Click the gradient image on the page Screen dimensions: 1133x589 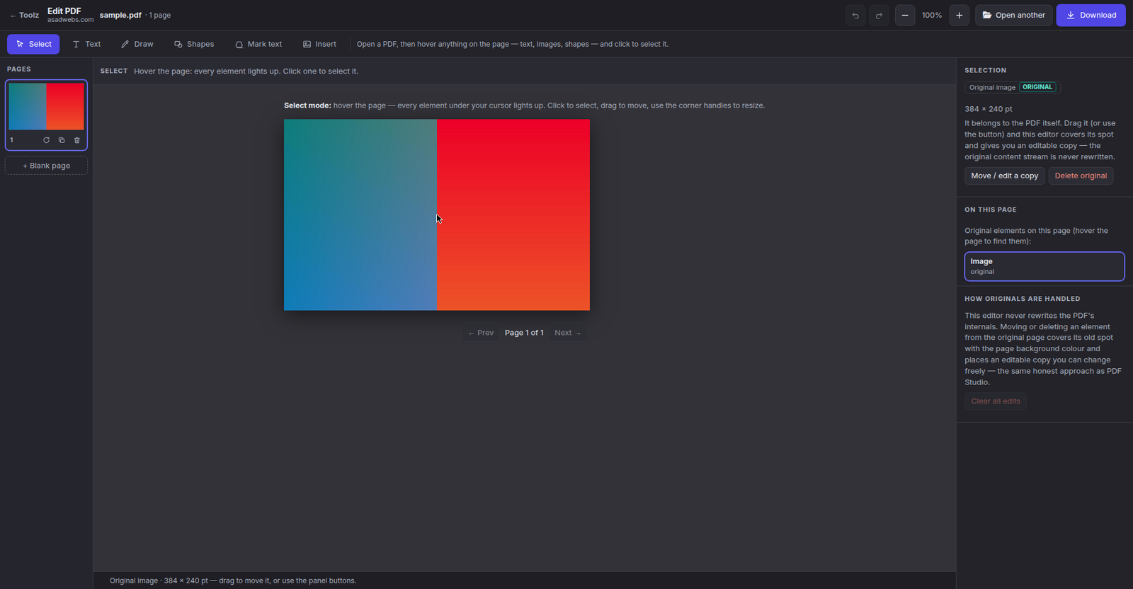click(437, 215)
